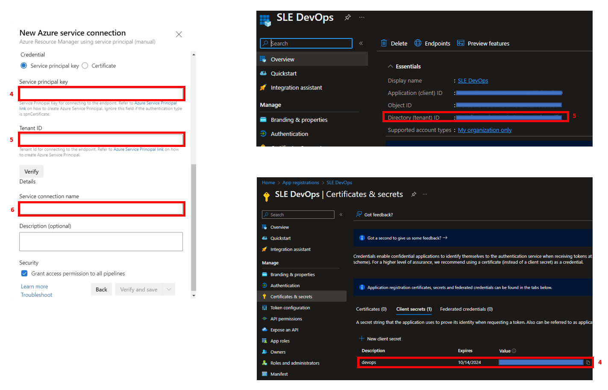This screenshot has height=390, width=608.
Task: Click Search box in Certificates & secrets sidebar
Action: tap(298, 214)
